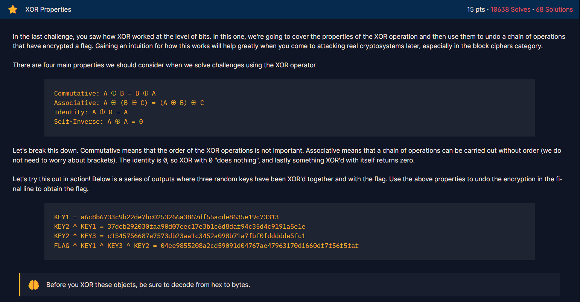Select the XOR Properties challenge title
Screen dimensions: 580x302
point(48,9)
